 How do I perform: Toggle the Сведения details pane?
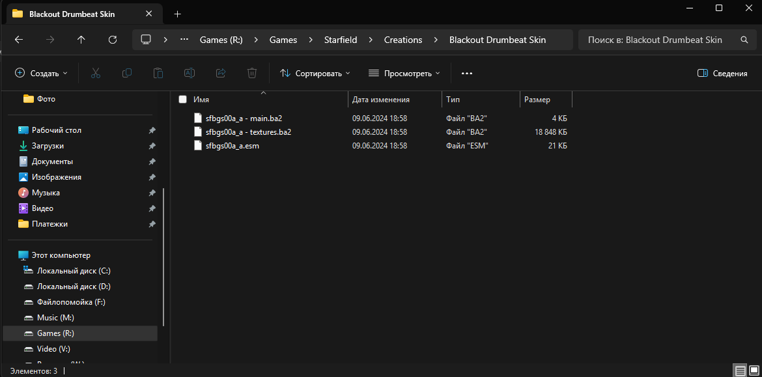(x=722, y=74)
